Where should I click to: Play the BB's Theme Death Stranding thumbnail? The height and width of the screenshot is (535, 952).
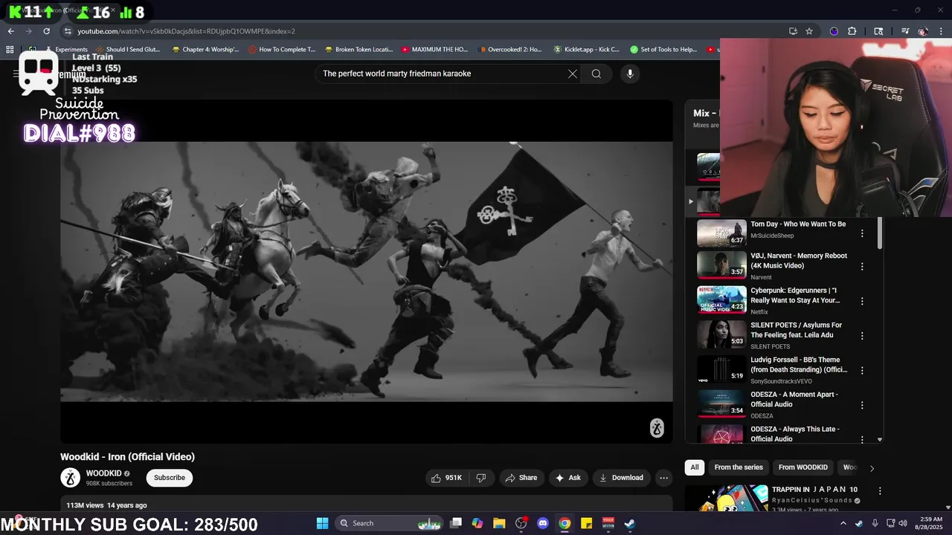click(x=721, y=370)
